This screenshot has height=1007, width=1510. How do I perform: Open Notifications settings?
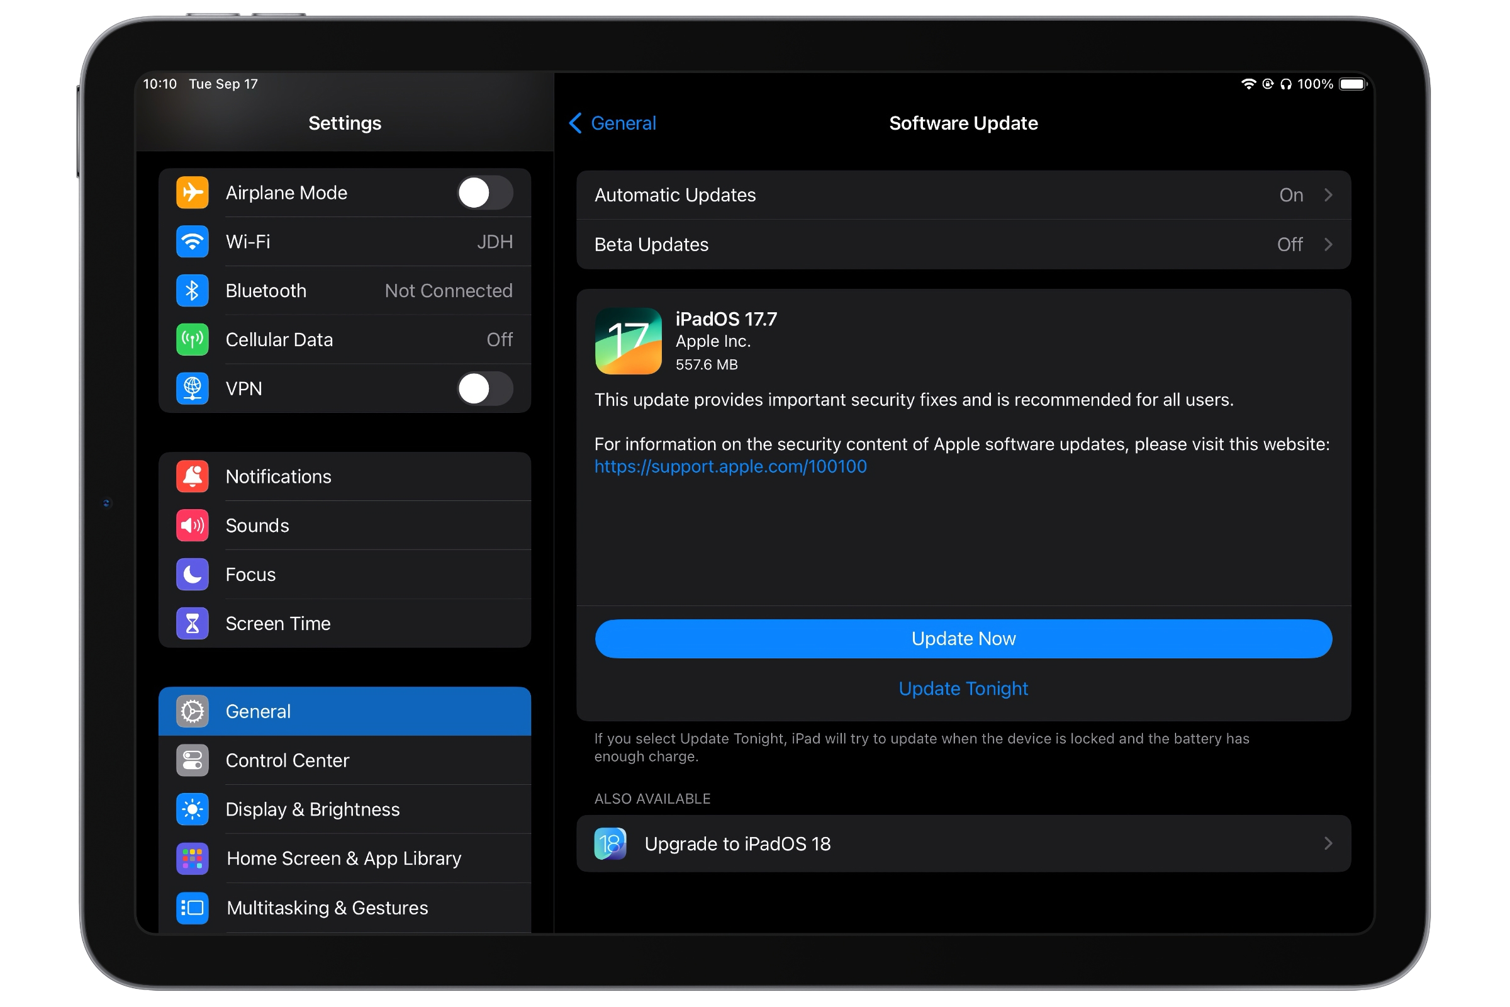[x=345, y=476]
